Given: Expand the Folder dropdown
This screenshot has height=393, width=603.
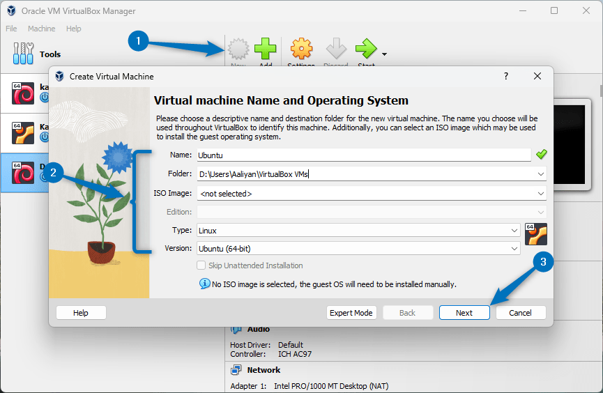Looking at the screenshot, I should pos(541,174).
